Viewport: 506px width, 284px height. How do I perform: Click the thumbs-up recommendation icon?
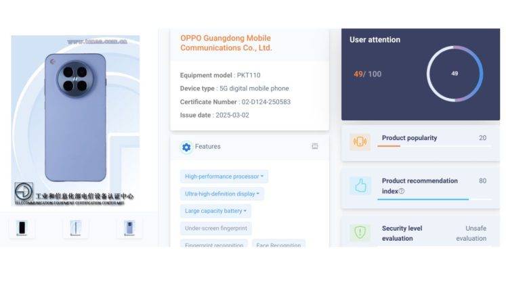[x=360, y=185]
